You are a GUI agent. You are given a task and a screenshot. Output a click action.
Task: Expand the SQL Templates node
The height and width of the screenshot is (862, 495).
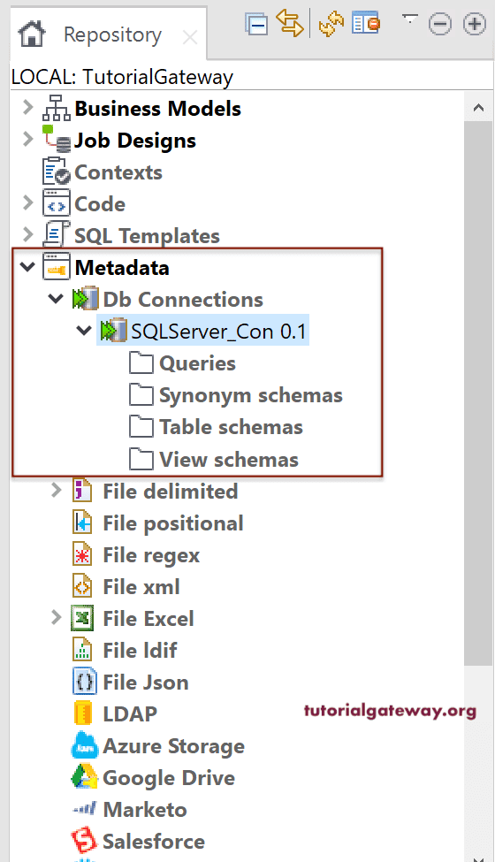click(x=27, y=235)
